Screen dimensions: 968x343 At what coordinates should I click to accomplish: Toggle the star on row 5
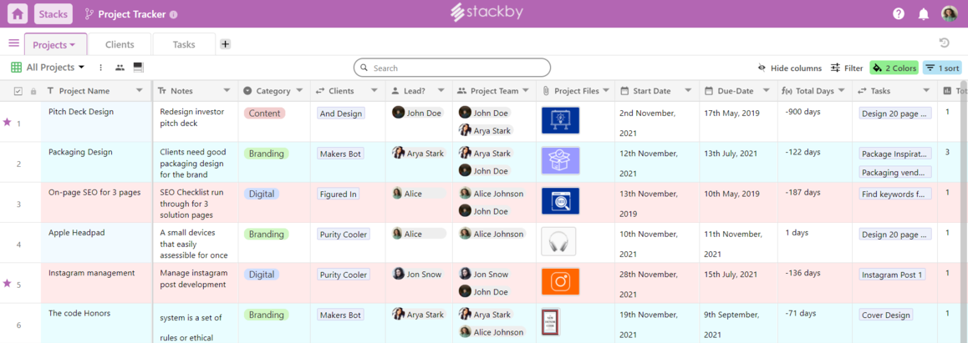[x=8, y=283]
